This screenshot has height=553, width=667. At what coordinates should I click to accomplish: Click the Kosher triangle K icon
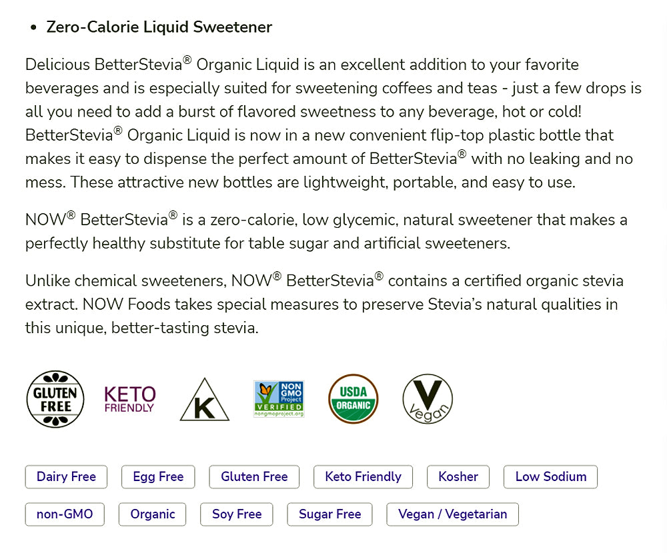[205, 400]
